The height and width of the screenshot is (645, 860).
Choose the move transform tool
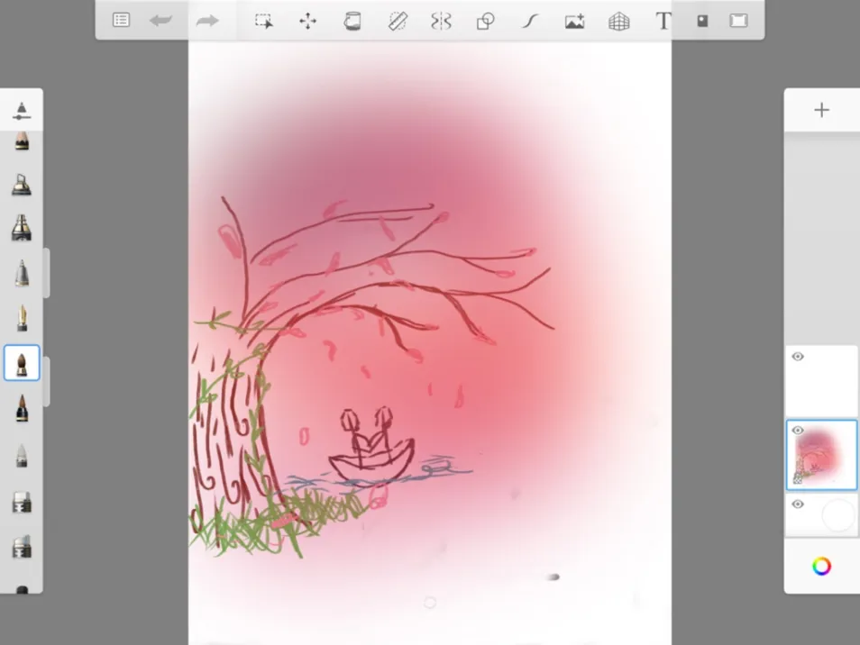(307, 22)
